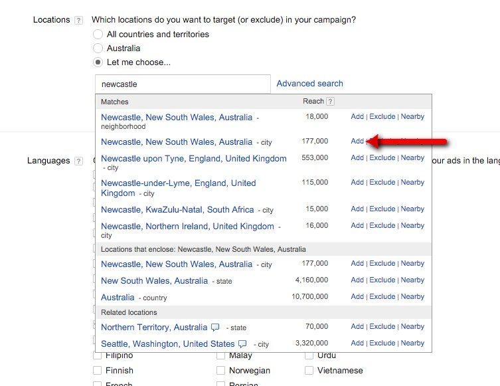Select the Let me choose radio button
Screen dimensions: 500x386
tap(98, 62)
